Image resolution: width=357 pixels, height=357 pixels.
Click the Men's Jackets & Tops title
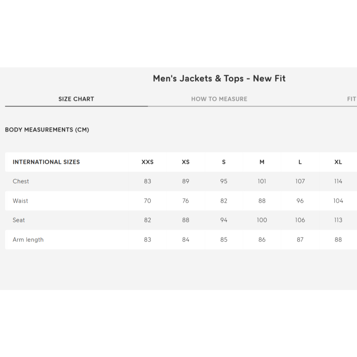point(219,78)
